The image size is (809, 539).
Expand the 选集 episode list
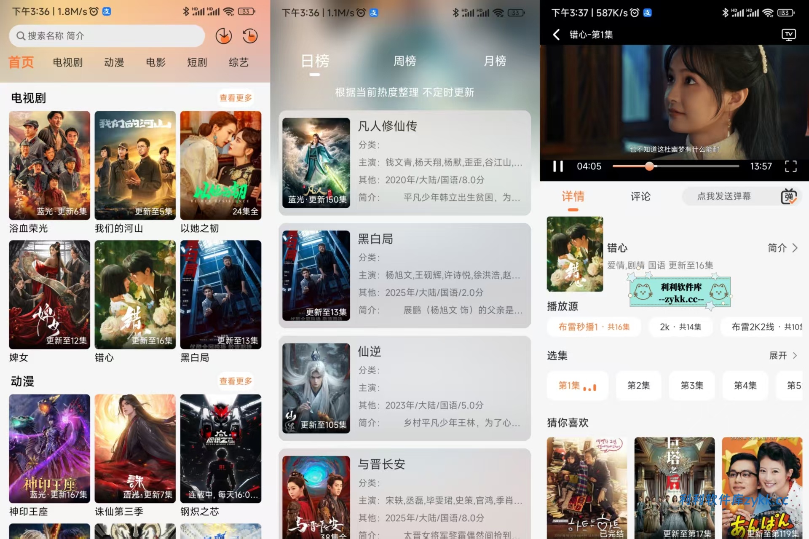[783, 355]
